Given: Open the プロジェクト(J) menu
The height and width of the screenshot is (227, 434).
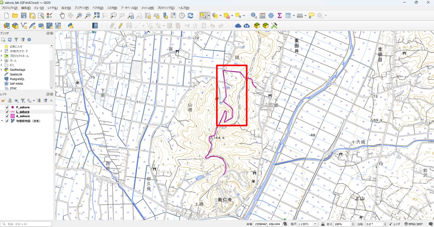Looking at the screenshot, I should tap(9, 8).
